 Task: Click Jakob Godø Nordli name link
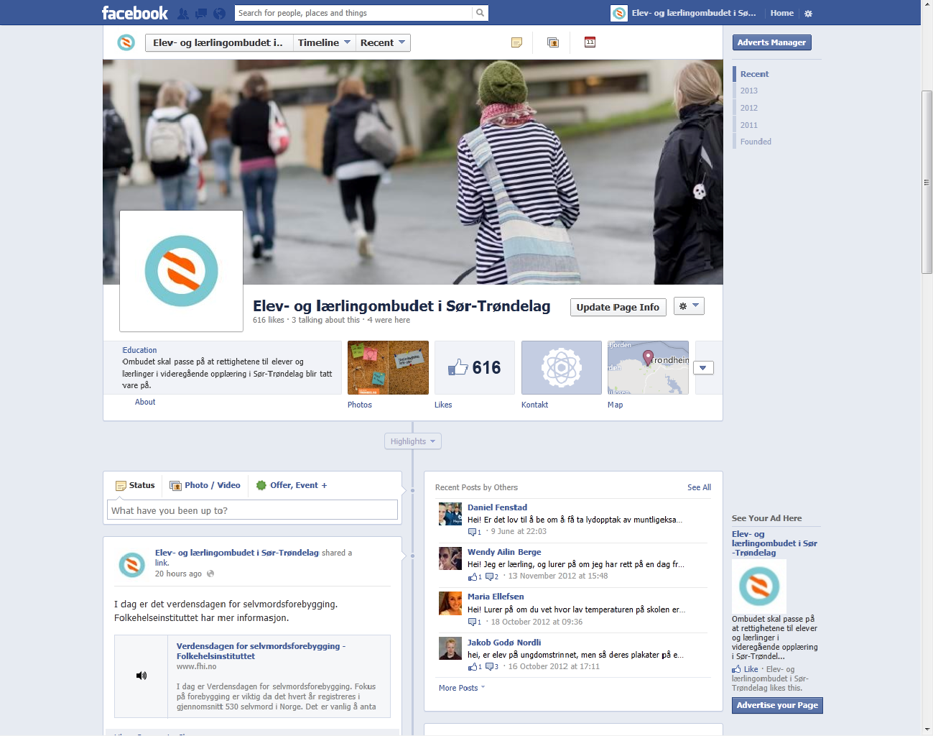tap(504, 643)
